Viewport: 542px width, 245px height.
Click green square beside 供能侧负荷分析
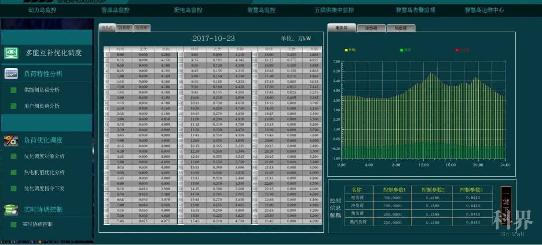(x=14, y=90)
